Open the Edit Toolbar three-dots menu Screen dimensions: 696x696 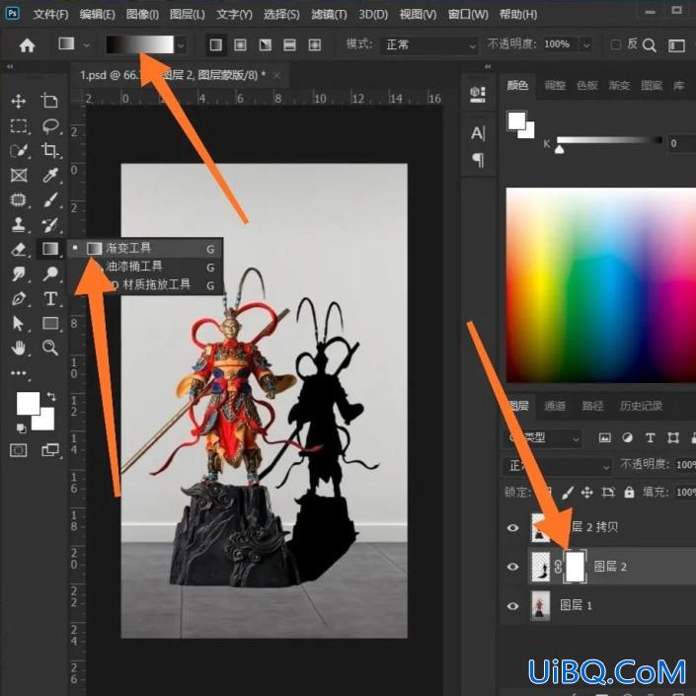[18, 373]
